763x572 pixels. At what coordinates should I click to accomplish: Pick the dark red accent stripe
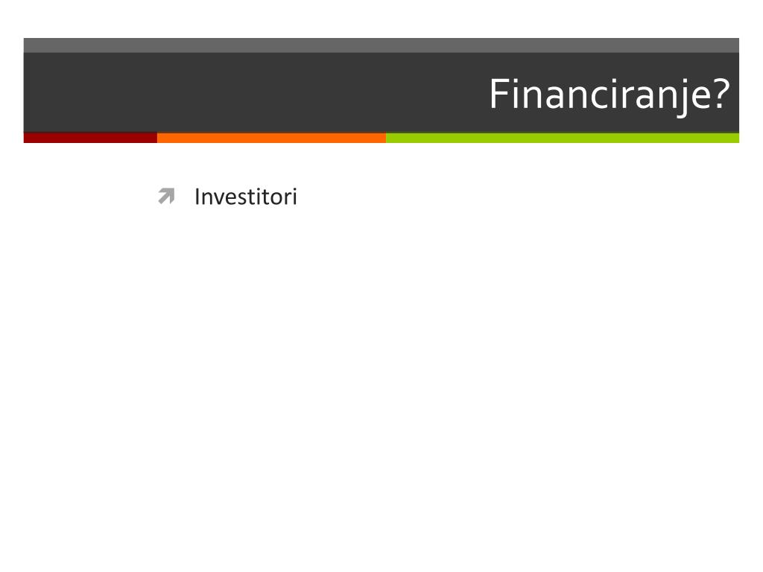(x=90, y=138)
